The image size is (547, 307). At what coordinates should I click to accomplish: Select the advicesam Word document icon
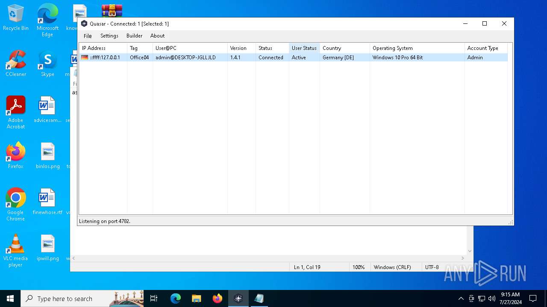(47, 110)
